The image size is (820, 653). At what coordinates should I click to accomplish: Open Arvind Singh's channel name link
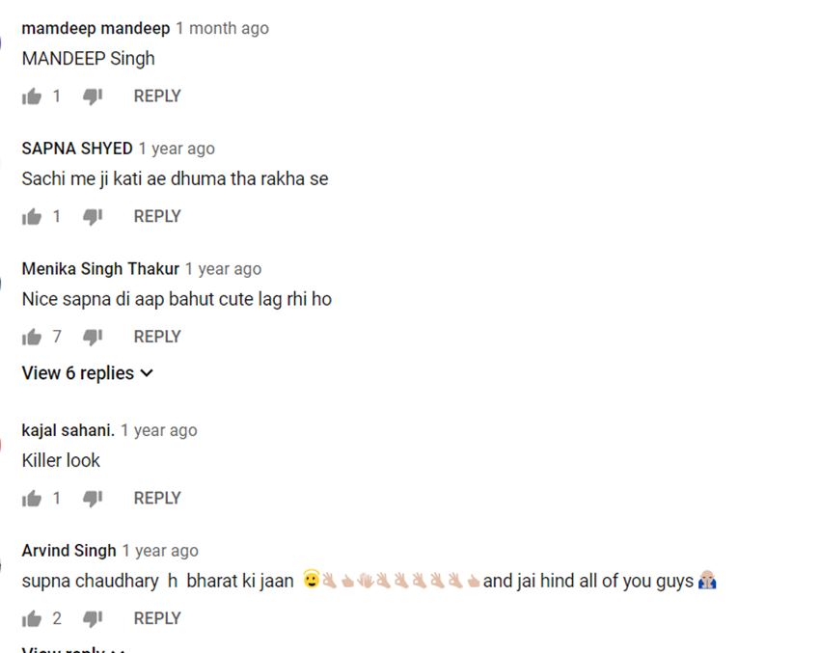(69, 551)
